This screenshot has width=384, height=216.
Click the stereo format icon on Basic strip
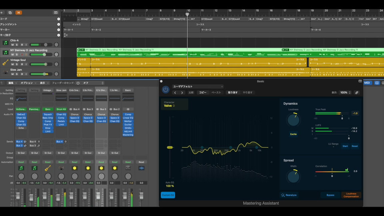coord(128,109)
